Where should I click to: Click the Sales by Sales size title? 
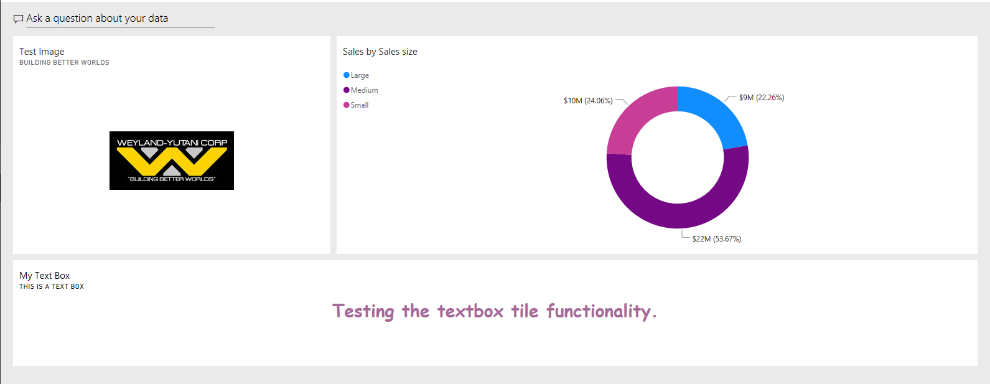click(380, 52)
